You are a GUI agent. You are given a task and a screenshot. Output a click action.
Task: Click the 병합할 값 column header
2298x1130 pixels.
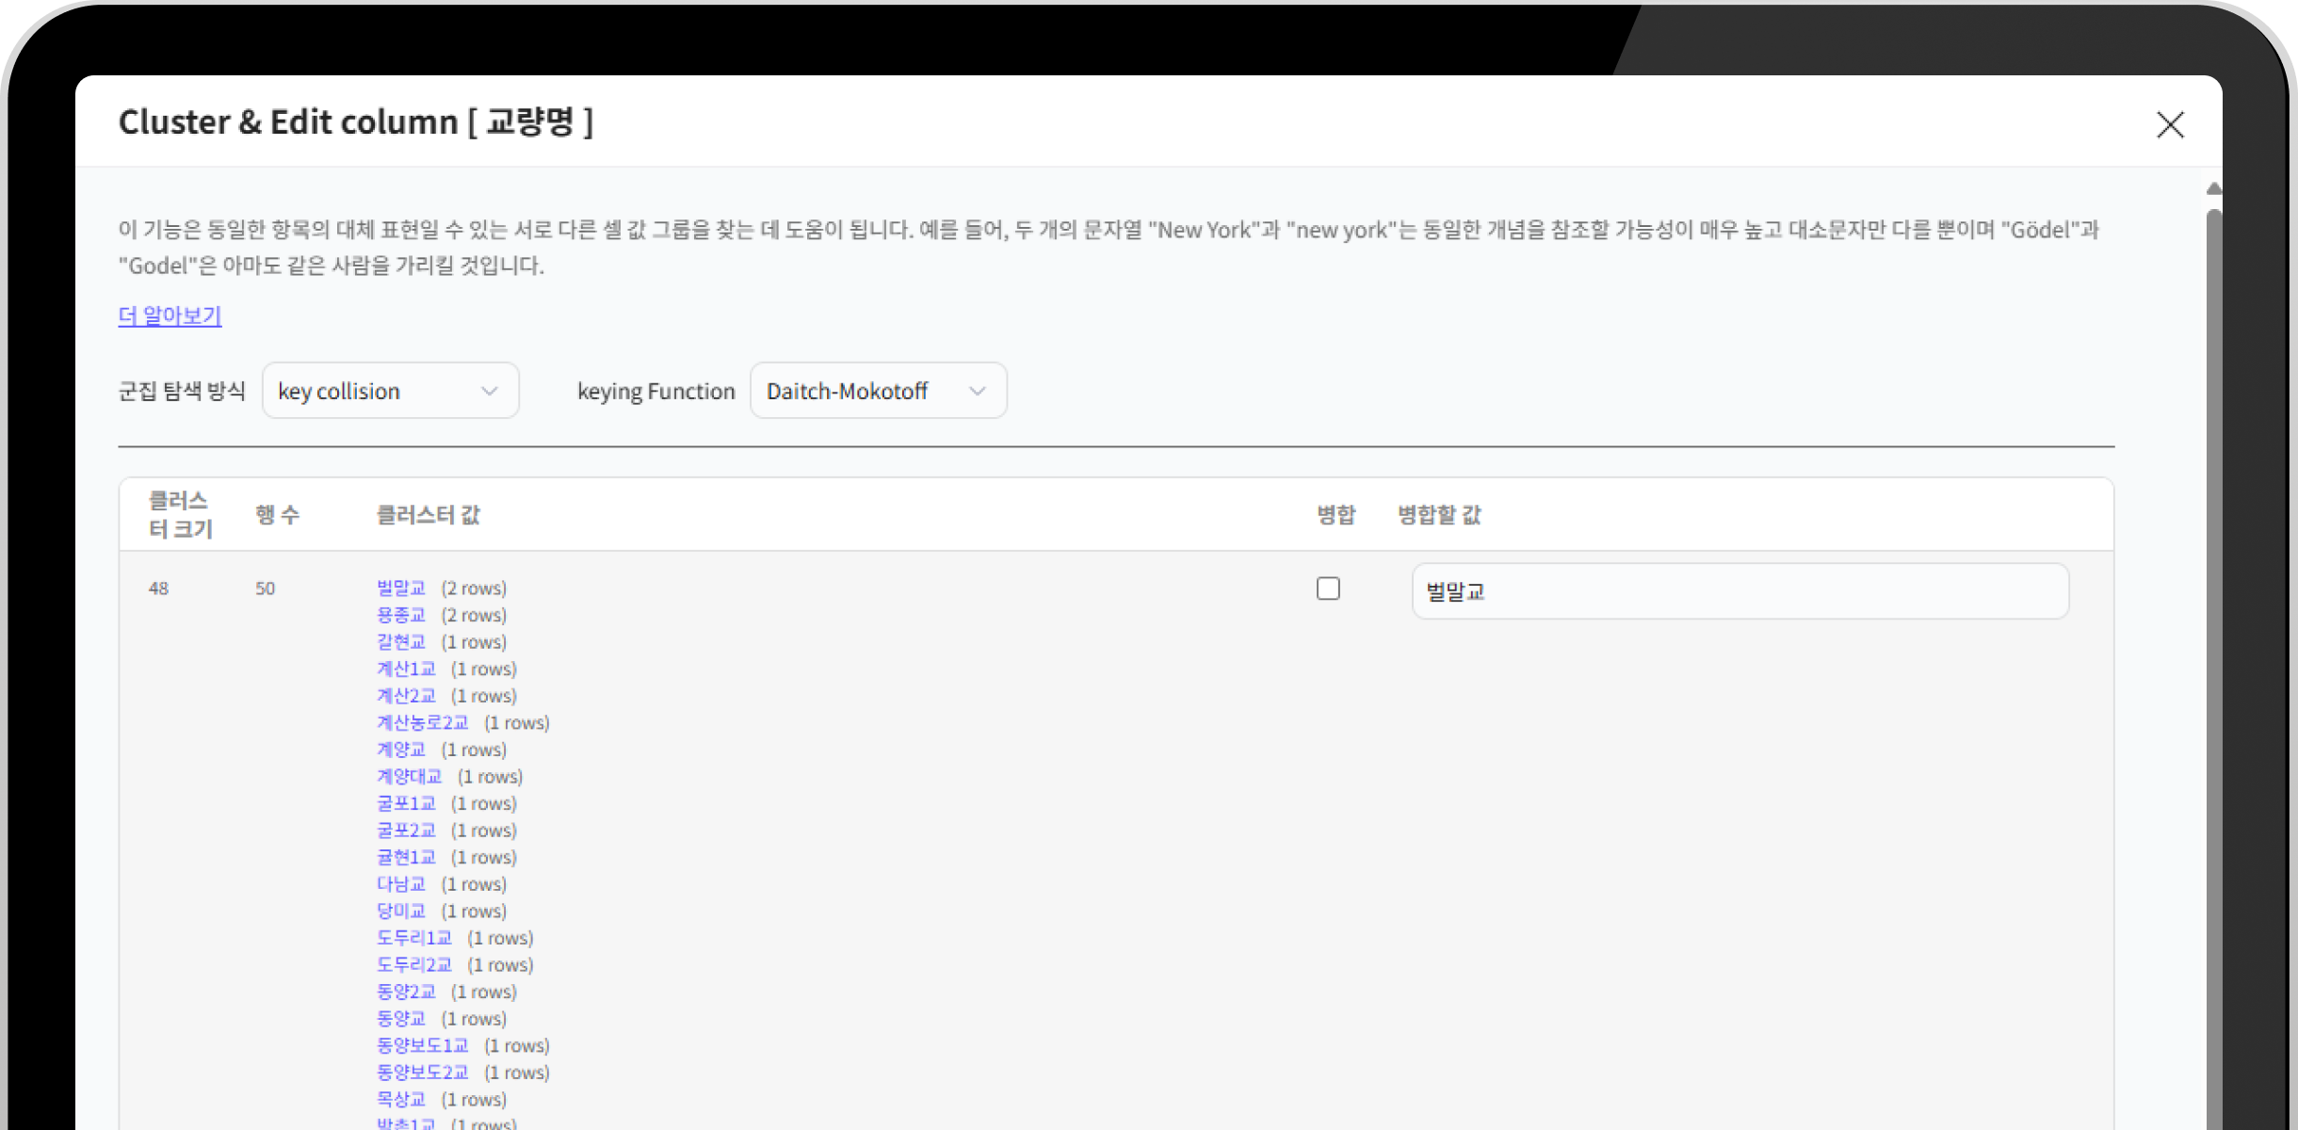click(1439, 515)
